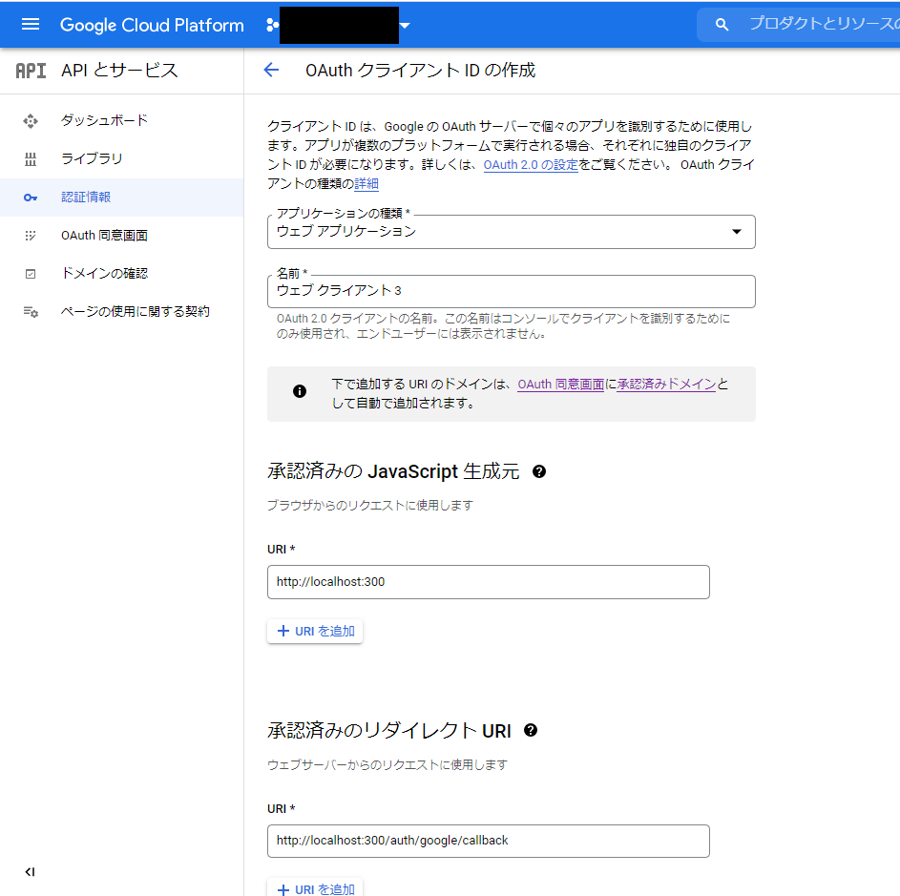The image size is (900, 896).
Task: Click the OAuth クライアント ID の作成 title
Action: click(x=420, y=70)
